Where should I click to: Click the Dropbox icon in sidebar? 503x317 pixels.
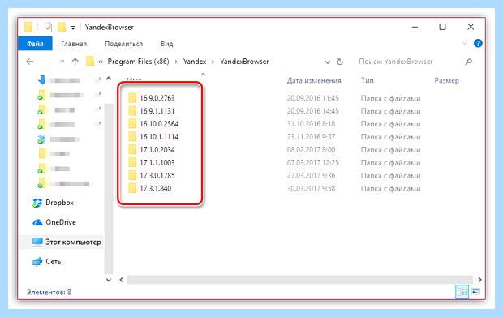coord(37,203)
